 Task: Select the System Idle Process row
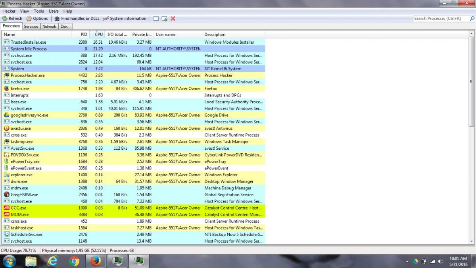tap(133, 49)
